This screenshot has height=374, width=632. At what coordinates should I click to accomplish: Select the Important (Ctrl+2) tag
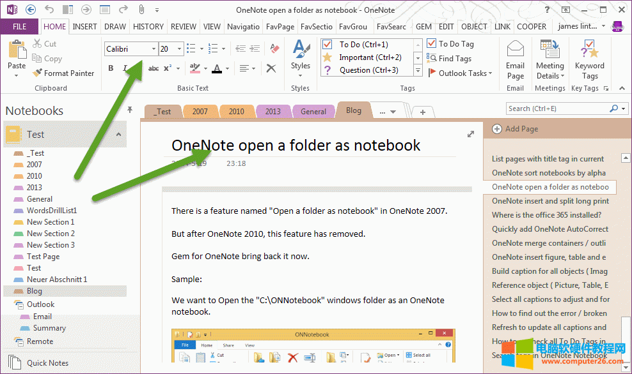coord(371,58)
